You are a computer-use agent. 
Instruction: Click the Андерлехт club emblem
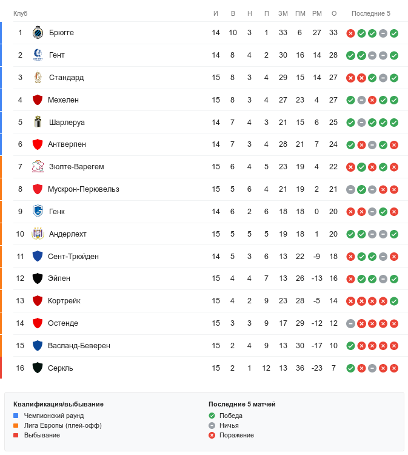point(38,234)
